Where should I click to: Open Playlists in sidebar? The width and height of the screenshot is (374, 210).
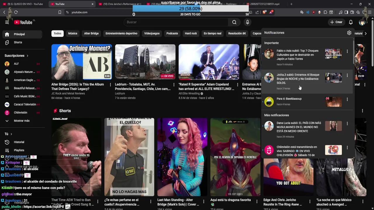pyautogui.click(x=22, y=150)
